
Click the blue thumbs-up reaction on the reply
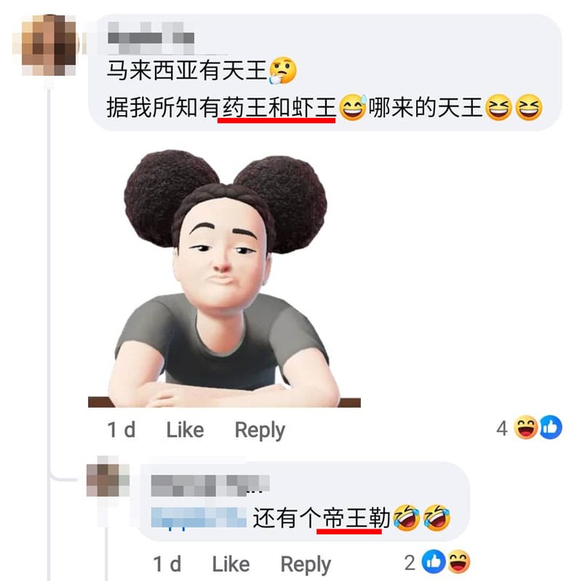[434, 561]
